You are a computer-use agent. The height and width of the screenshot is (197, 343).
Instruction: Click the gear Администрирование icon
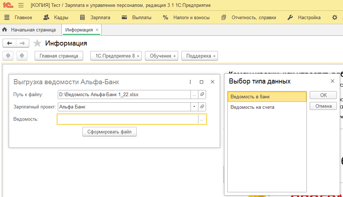coord(335,17)
